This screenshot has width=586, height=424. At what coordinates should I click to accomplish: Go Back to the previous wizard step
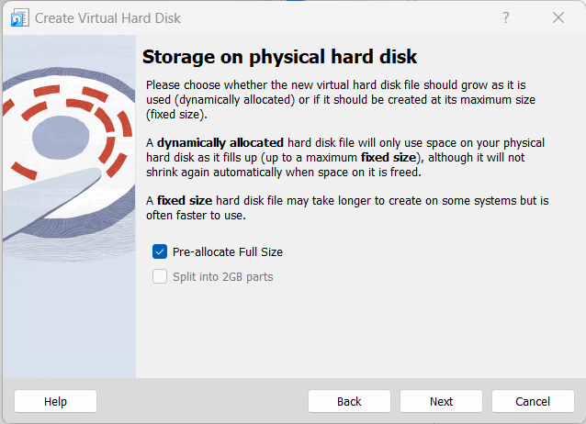tap(349, 401)
